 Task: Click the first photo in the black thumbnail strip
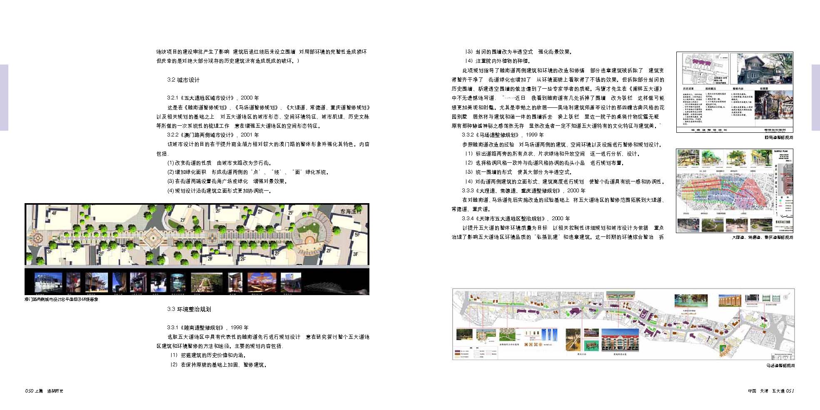[x=48, y=282]
